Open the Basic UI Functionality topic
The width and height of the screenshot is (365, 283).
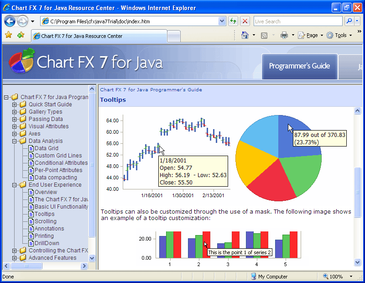[61, 207]
